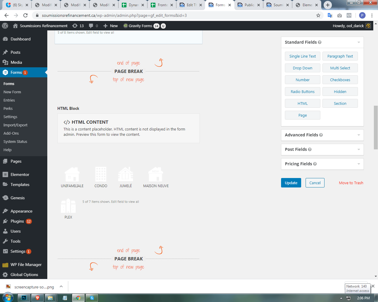The image size is (378, 302).
Task: Select Forms sidebar menu item
Action: pos(24,72)
